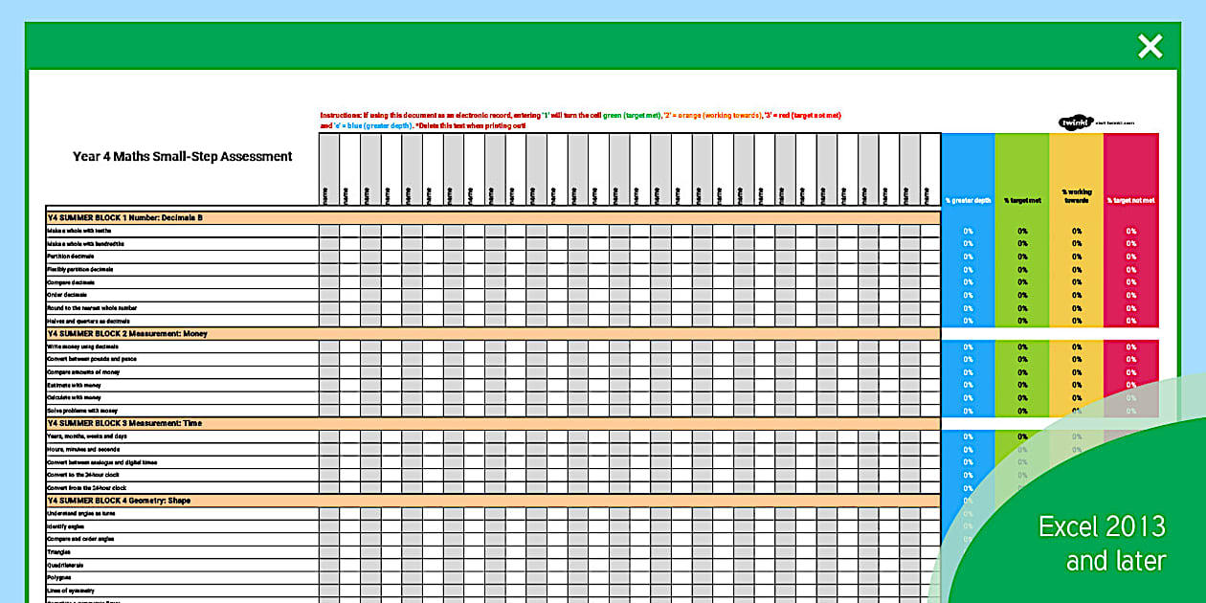
Task: Click the green % target met 0% value
Action: tap(1020, 230)
